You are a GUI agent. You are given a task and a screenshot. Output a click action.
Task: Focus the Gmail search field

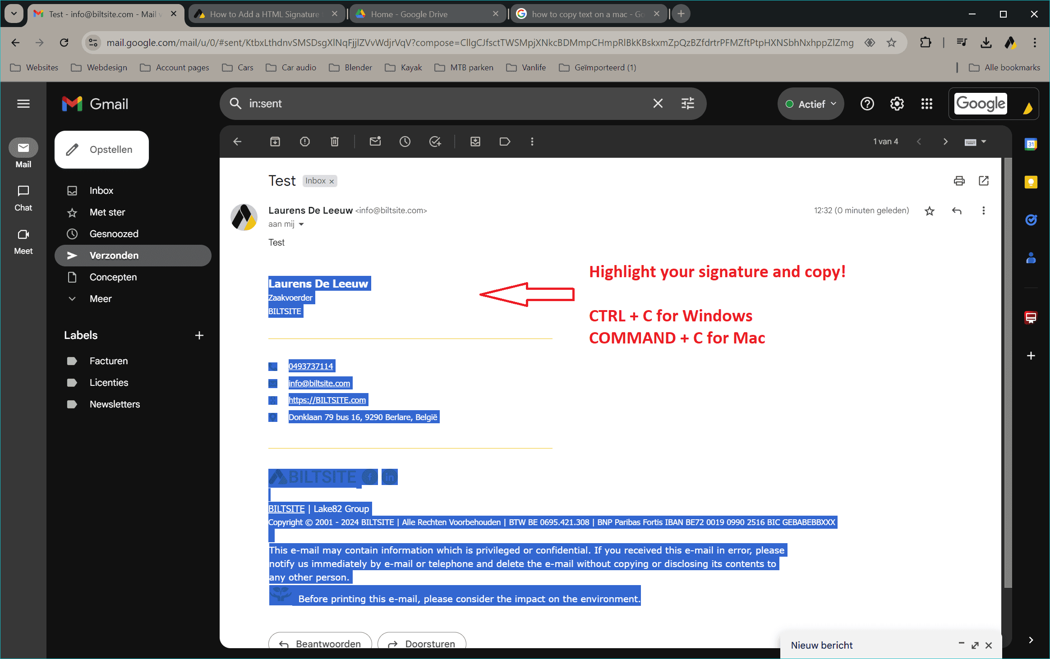coord(447,104)
